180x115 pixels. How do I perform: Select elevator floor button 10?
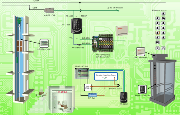[163, 19]
